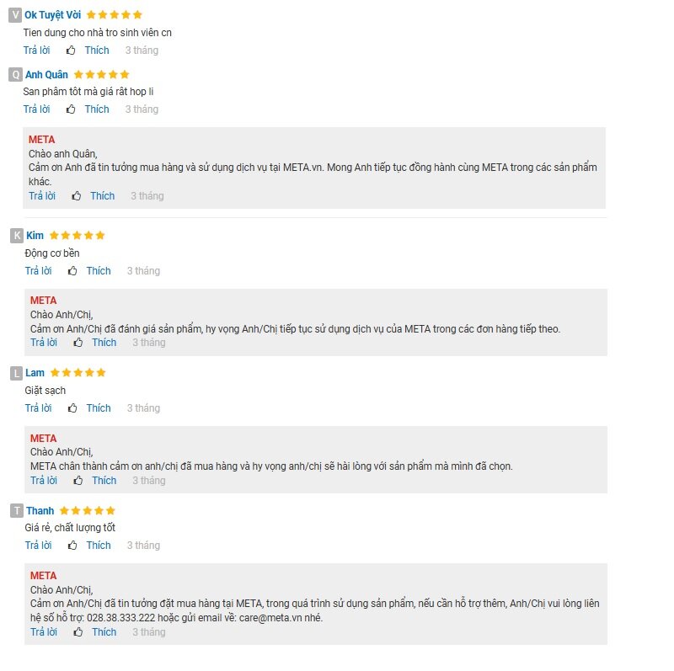Reply to Ok Tuyệt Vời's review via Trả lời
This screenshot has height=671, width=674.
pos(36,51)
